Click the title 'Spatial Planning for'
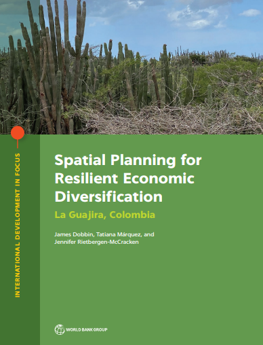 pos(128,161)
